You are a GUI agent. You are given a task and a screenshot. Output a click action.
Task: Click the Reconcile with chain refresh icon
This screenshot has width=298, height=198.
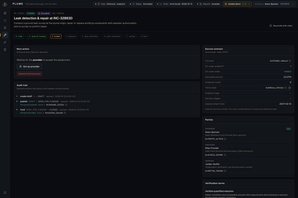point(271,26)
